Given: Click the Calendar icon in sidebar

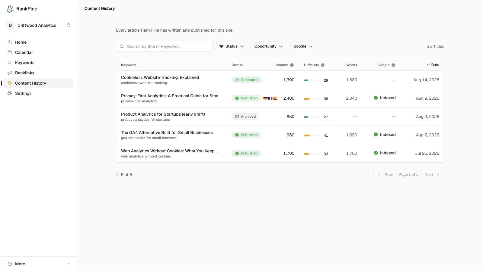Looking at the screenshot, I should pyautogui.click(x=10, y=52).
